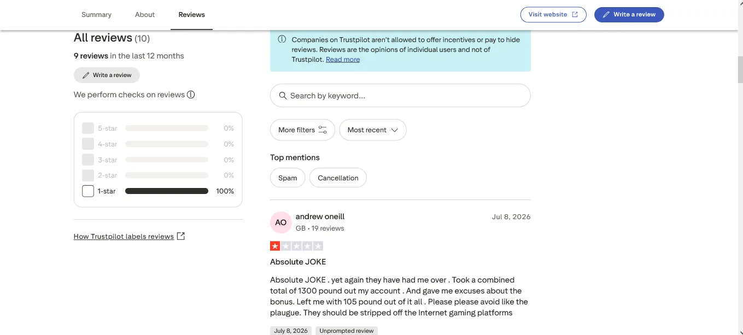Click the chevron arrow on Most recent
The height and width of the screenshot is (335, 743).
394,130
